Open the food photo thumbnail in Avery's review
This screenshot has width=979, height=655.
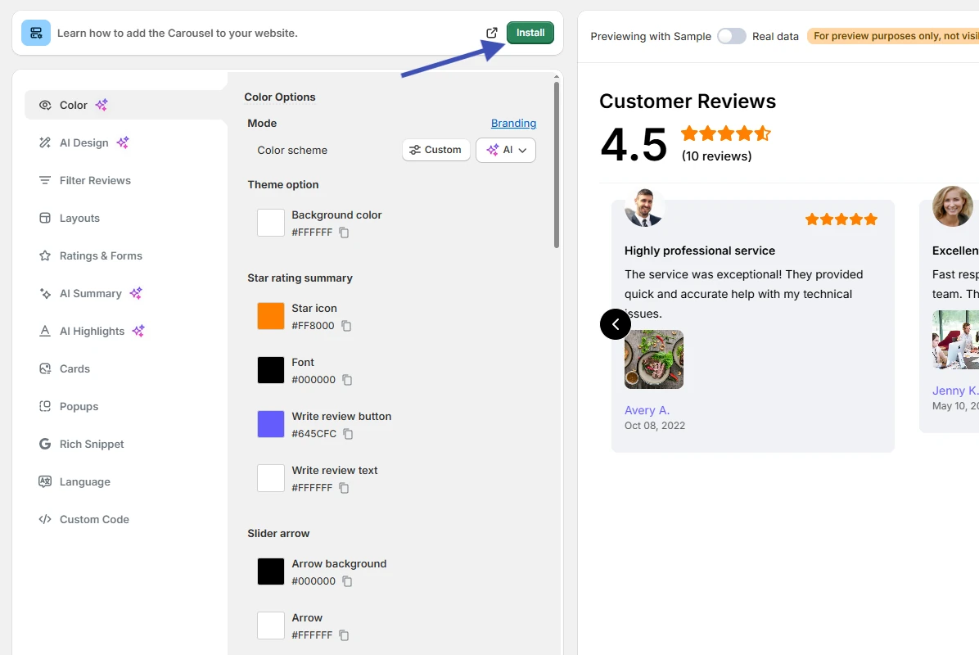click(x=654, y=359)
